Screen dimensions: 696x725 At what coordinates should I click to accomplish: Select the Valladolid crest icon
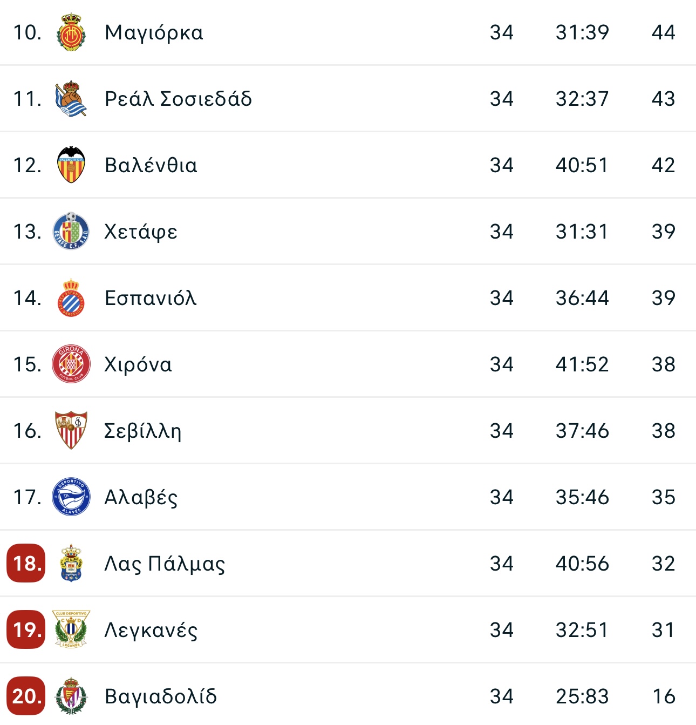coord(71,696)
